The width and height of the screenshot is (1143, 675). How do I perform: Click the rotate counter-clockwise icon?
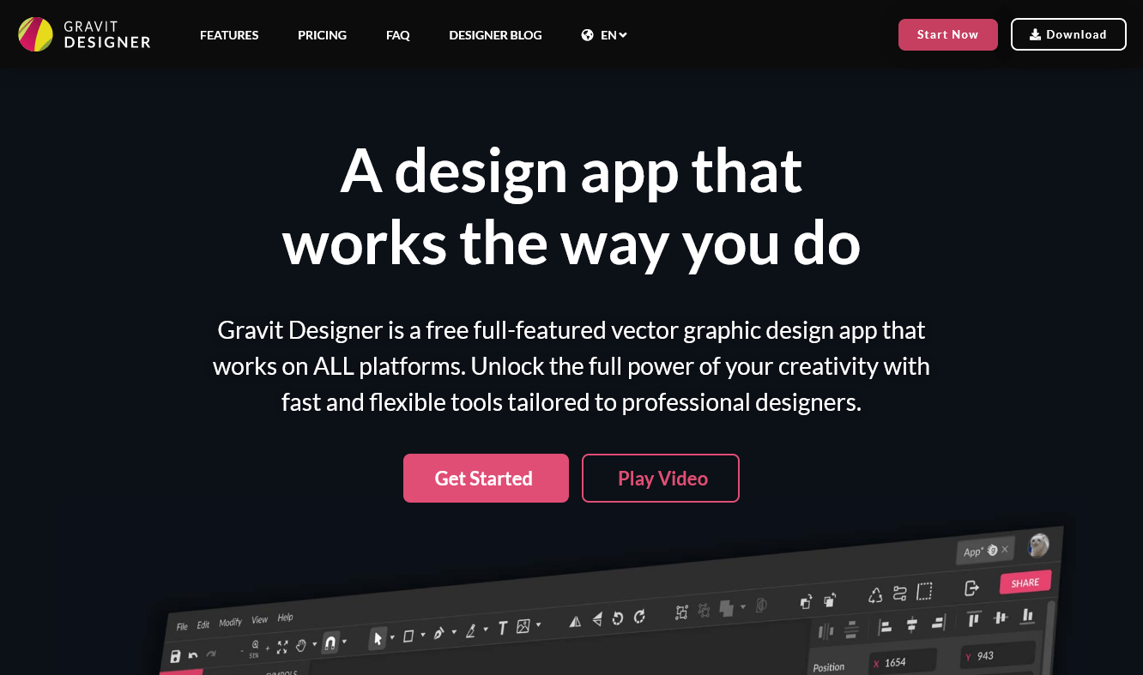(618, 618)
